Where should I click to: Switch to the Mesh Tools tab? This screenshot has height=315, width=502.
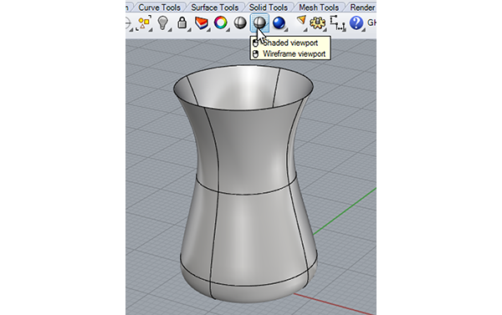319,8
